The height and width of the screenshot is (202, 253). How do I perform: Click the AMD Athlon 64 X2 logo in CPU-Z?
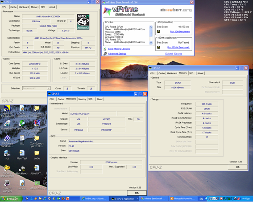tap(83, 22)
